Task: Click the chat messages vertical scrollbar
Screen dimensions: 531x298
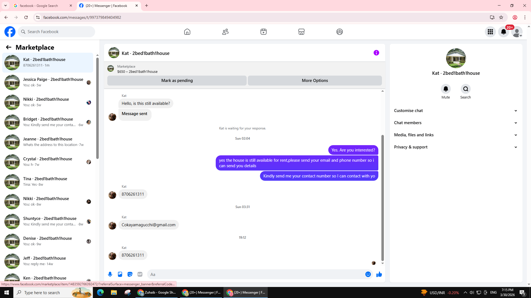Action: click(382, 197)
